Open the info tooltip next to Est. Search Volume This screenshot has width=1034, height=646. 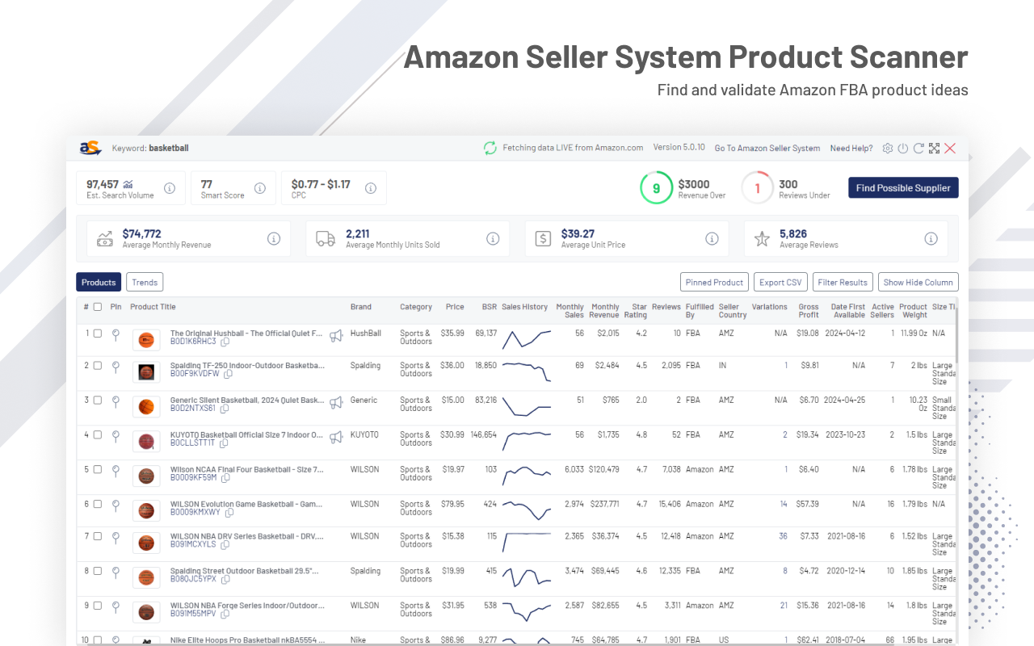[x=170, y=188]
